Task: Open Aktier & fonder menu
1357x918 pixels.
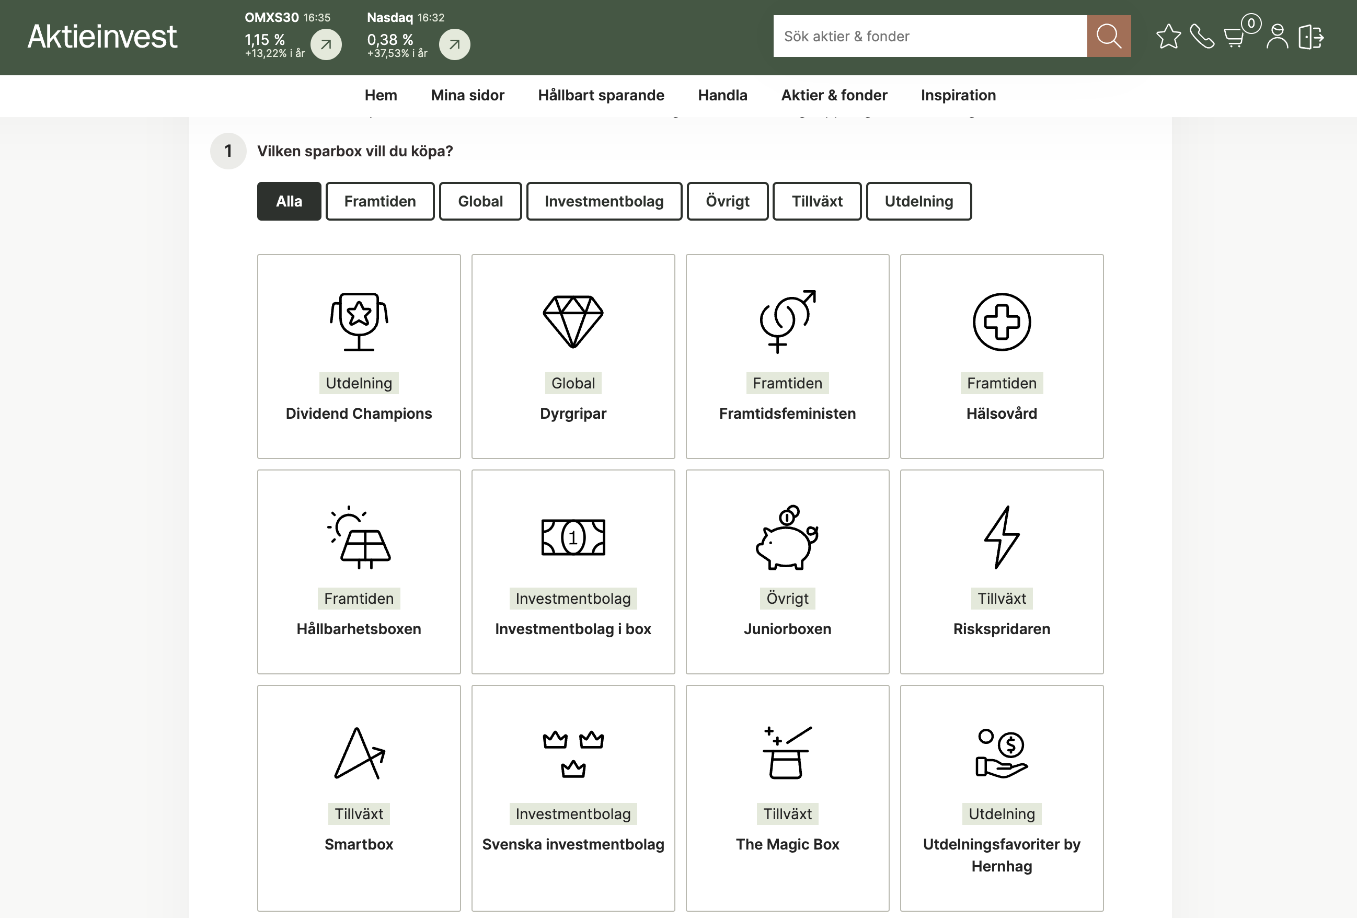Action: coord(834,95)
